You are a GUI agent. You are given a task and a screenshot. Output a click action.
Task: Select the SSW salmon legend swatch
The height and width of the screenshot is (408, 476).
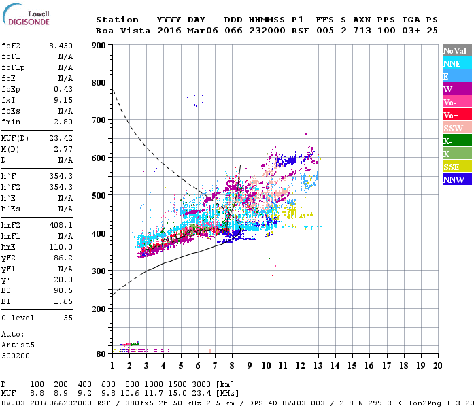[457, 128]
